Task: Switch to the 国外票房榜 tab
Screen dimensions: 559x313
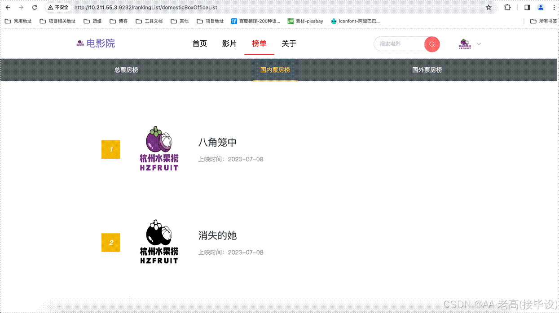Action: [x=427, y=70]
